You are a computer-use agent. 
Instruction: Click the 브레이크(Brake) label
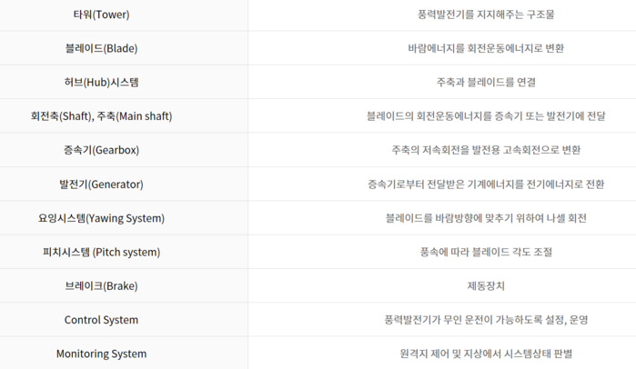click(101, 286)
